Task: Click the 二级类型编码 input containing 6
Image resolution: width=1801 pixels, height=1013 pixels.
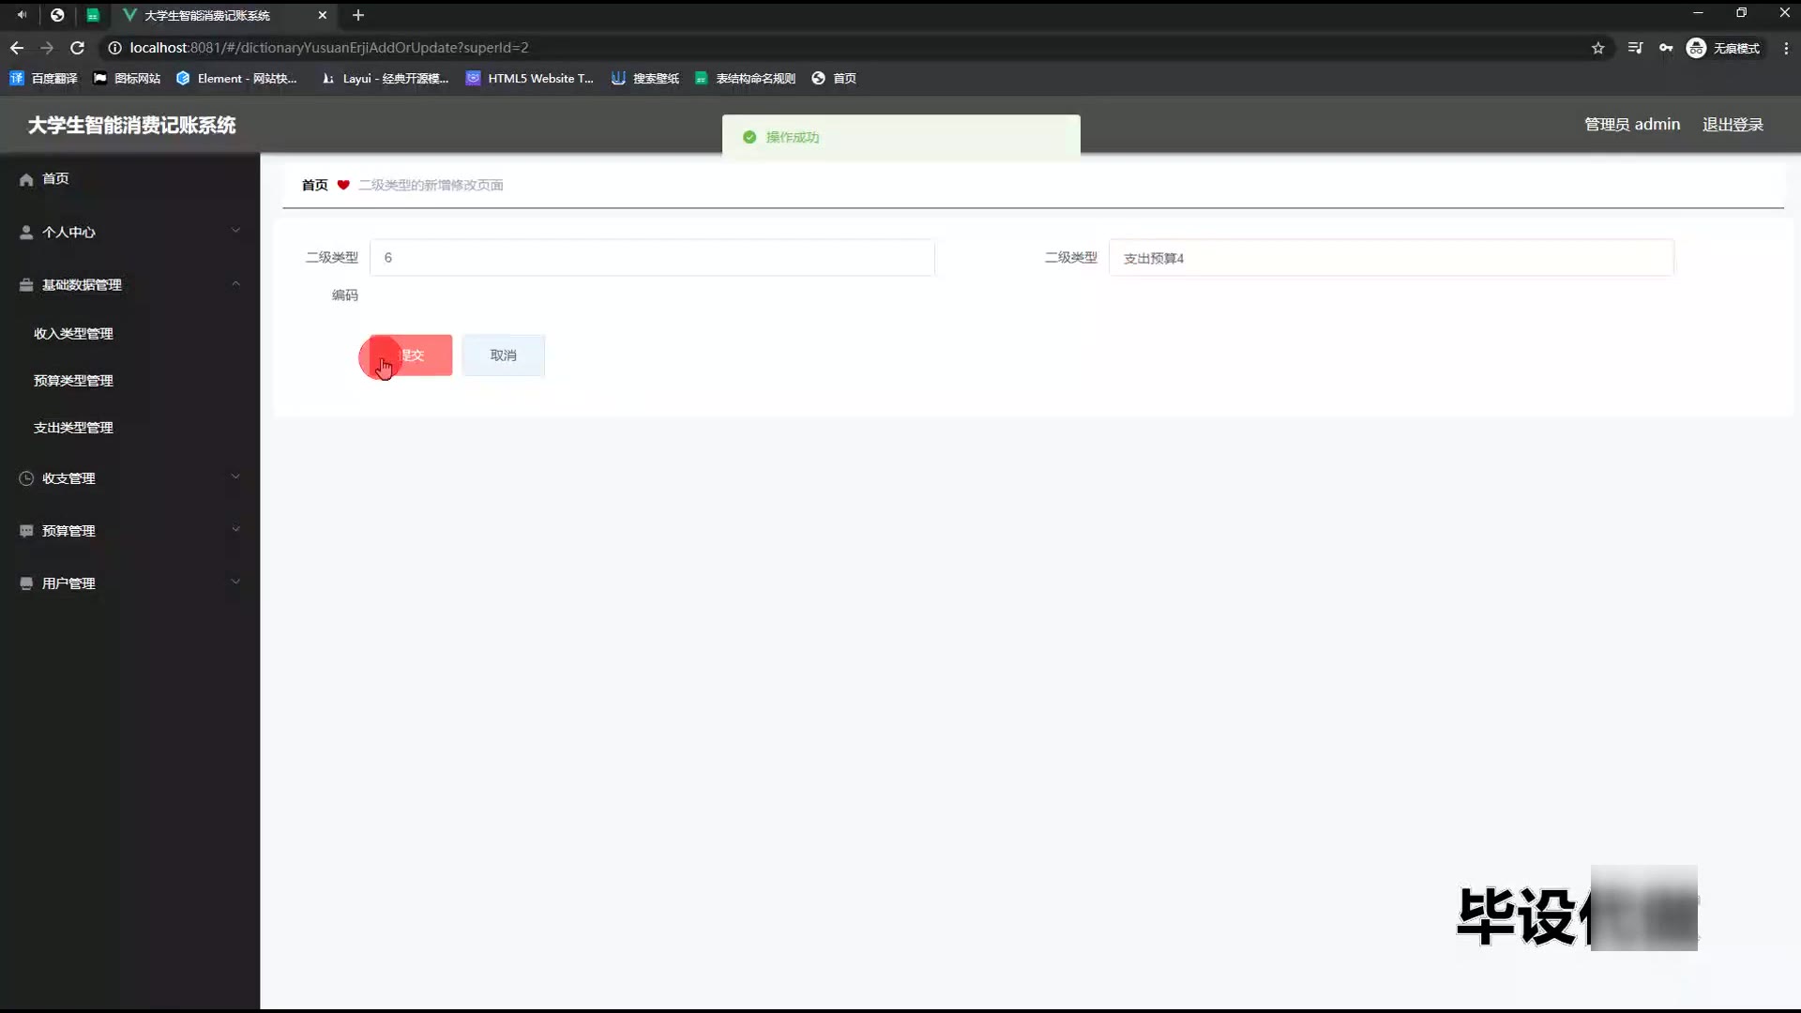Action: pos(652,258)
